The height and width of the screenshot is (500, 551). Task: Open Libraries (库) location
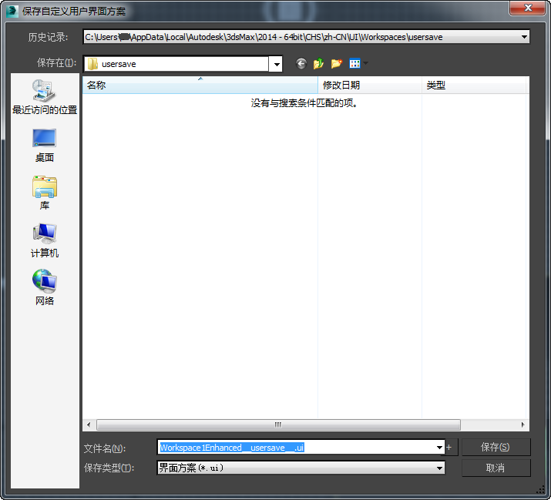click(45, 193)
